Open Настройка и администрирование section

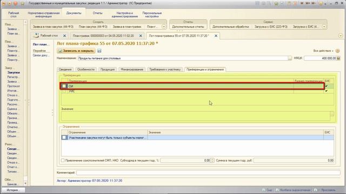click(125, 15)
